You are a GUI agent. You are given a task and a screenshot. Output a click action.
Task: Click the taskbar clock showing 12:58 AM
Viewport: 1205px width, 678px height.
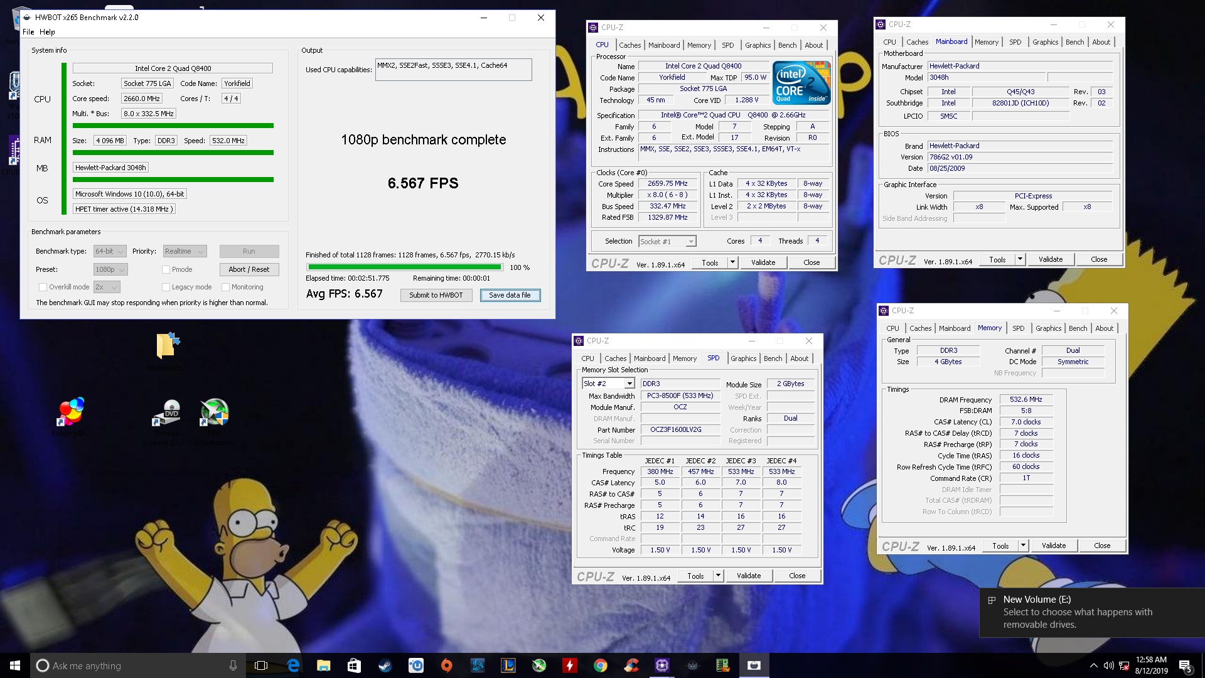point(1152,665)
